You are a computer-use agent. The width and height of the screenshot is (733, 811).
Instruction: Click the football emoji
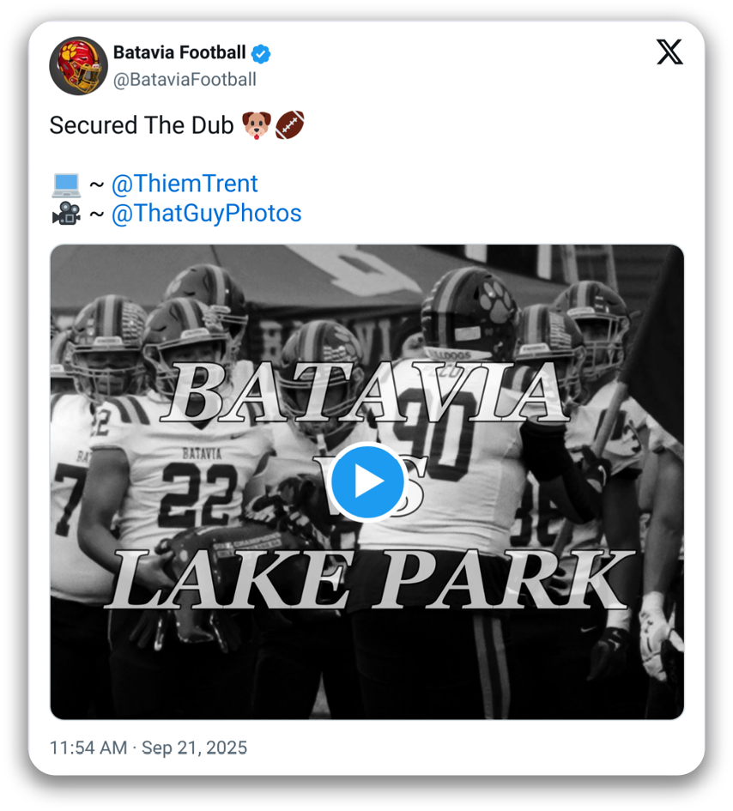click(x=289, y=125)
